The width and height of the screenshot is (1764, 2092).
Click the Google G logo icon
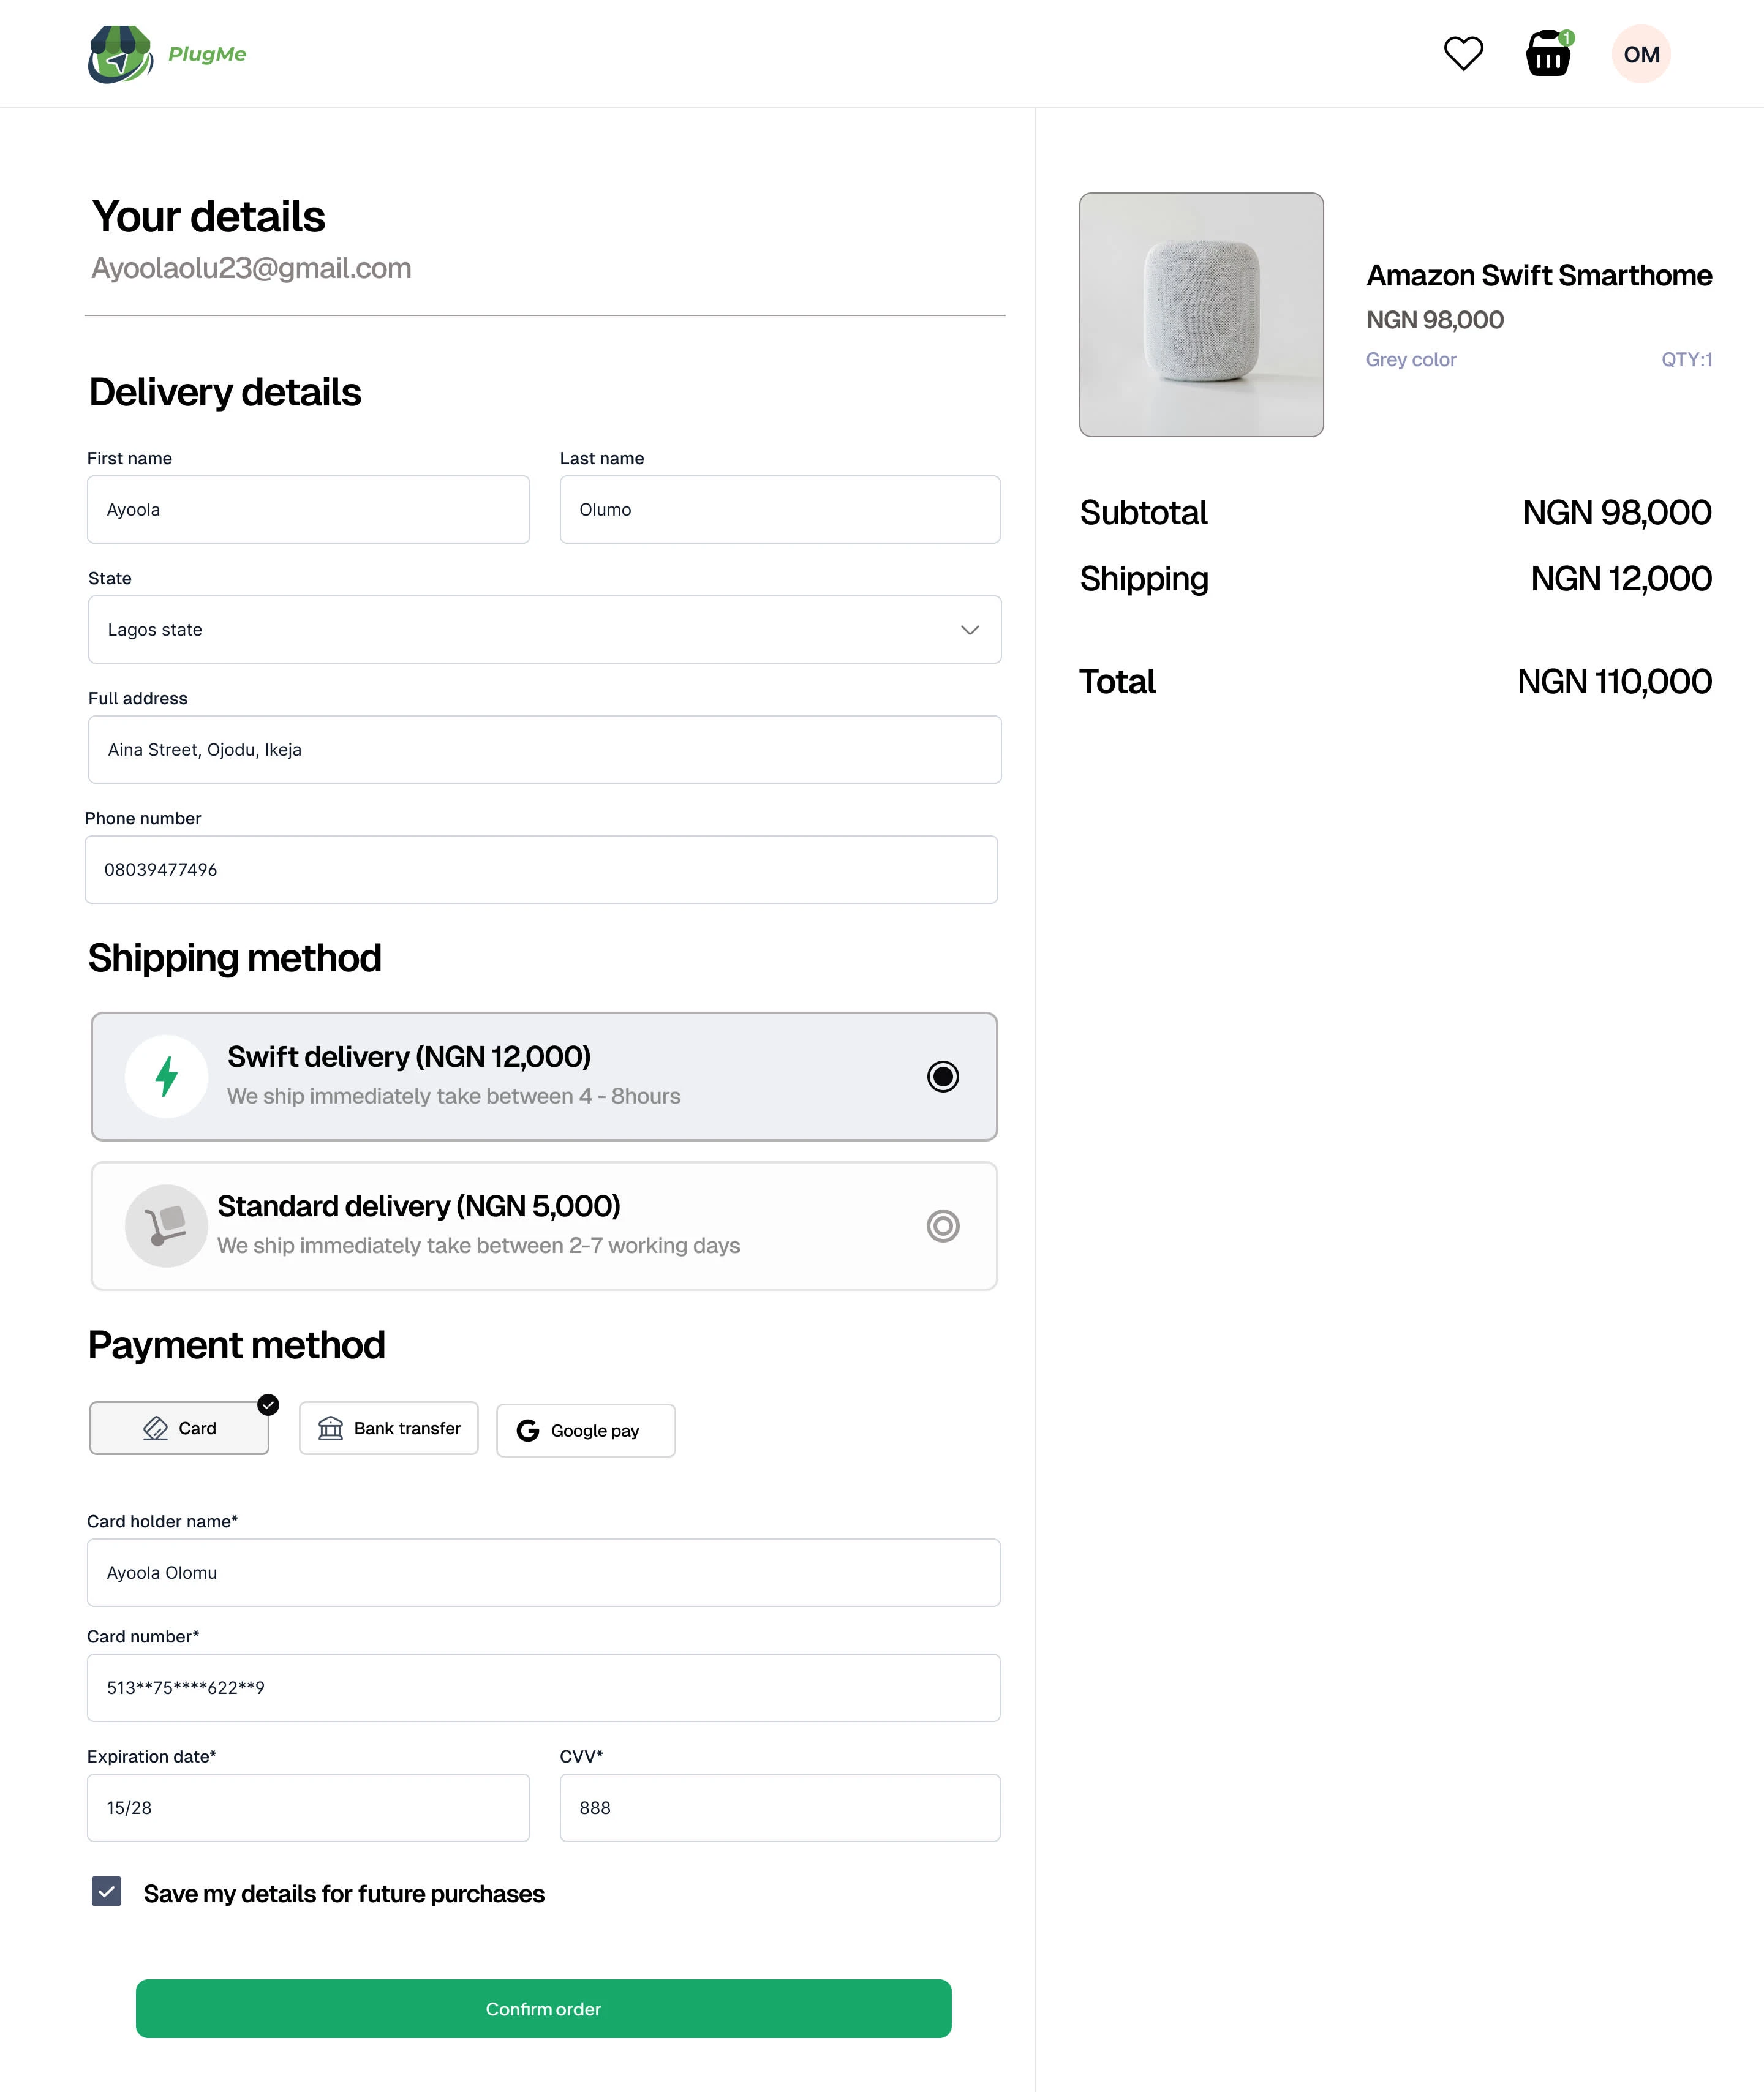[x=528, y=1431]
